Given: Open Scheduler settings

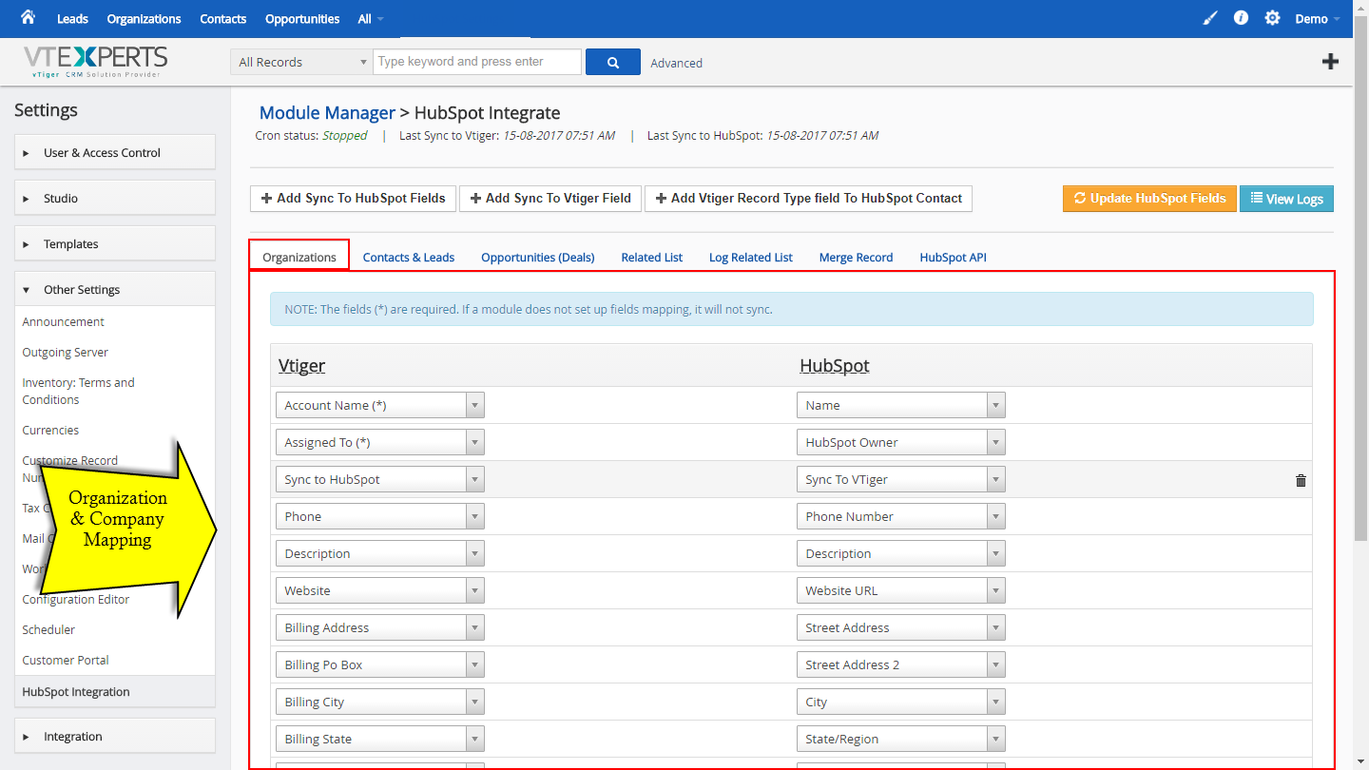Looking at the screenshot, I should (x=48, y=630).
